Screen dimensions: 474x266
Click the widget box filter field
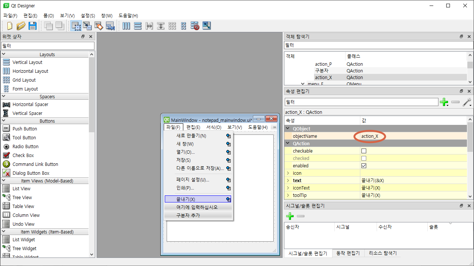coord(47,46)
